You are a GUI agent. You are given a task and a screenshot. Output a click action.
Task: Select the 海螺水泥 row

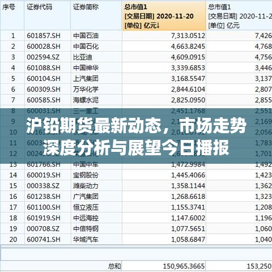click(x=136, y=100)
